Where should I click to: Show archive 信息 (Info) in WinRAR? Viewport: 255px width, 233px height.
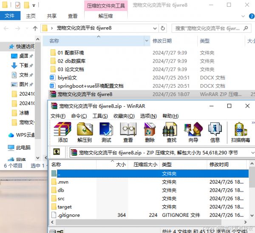[x=215, y=132]
